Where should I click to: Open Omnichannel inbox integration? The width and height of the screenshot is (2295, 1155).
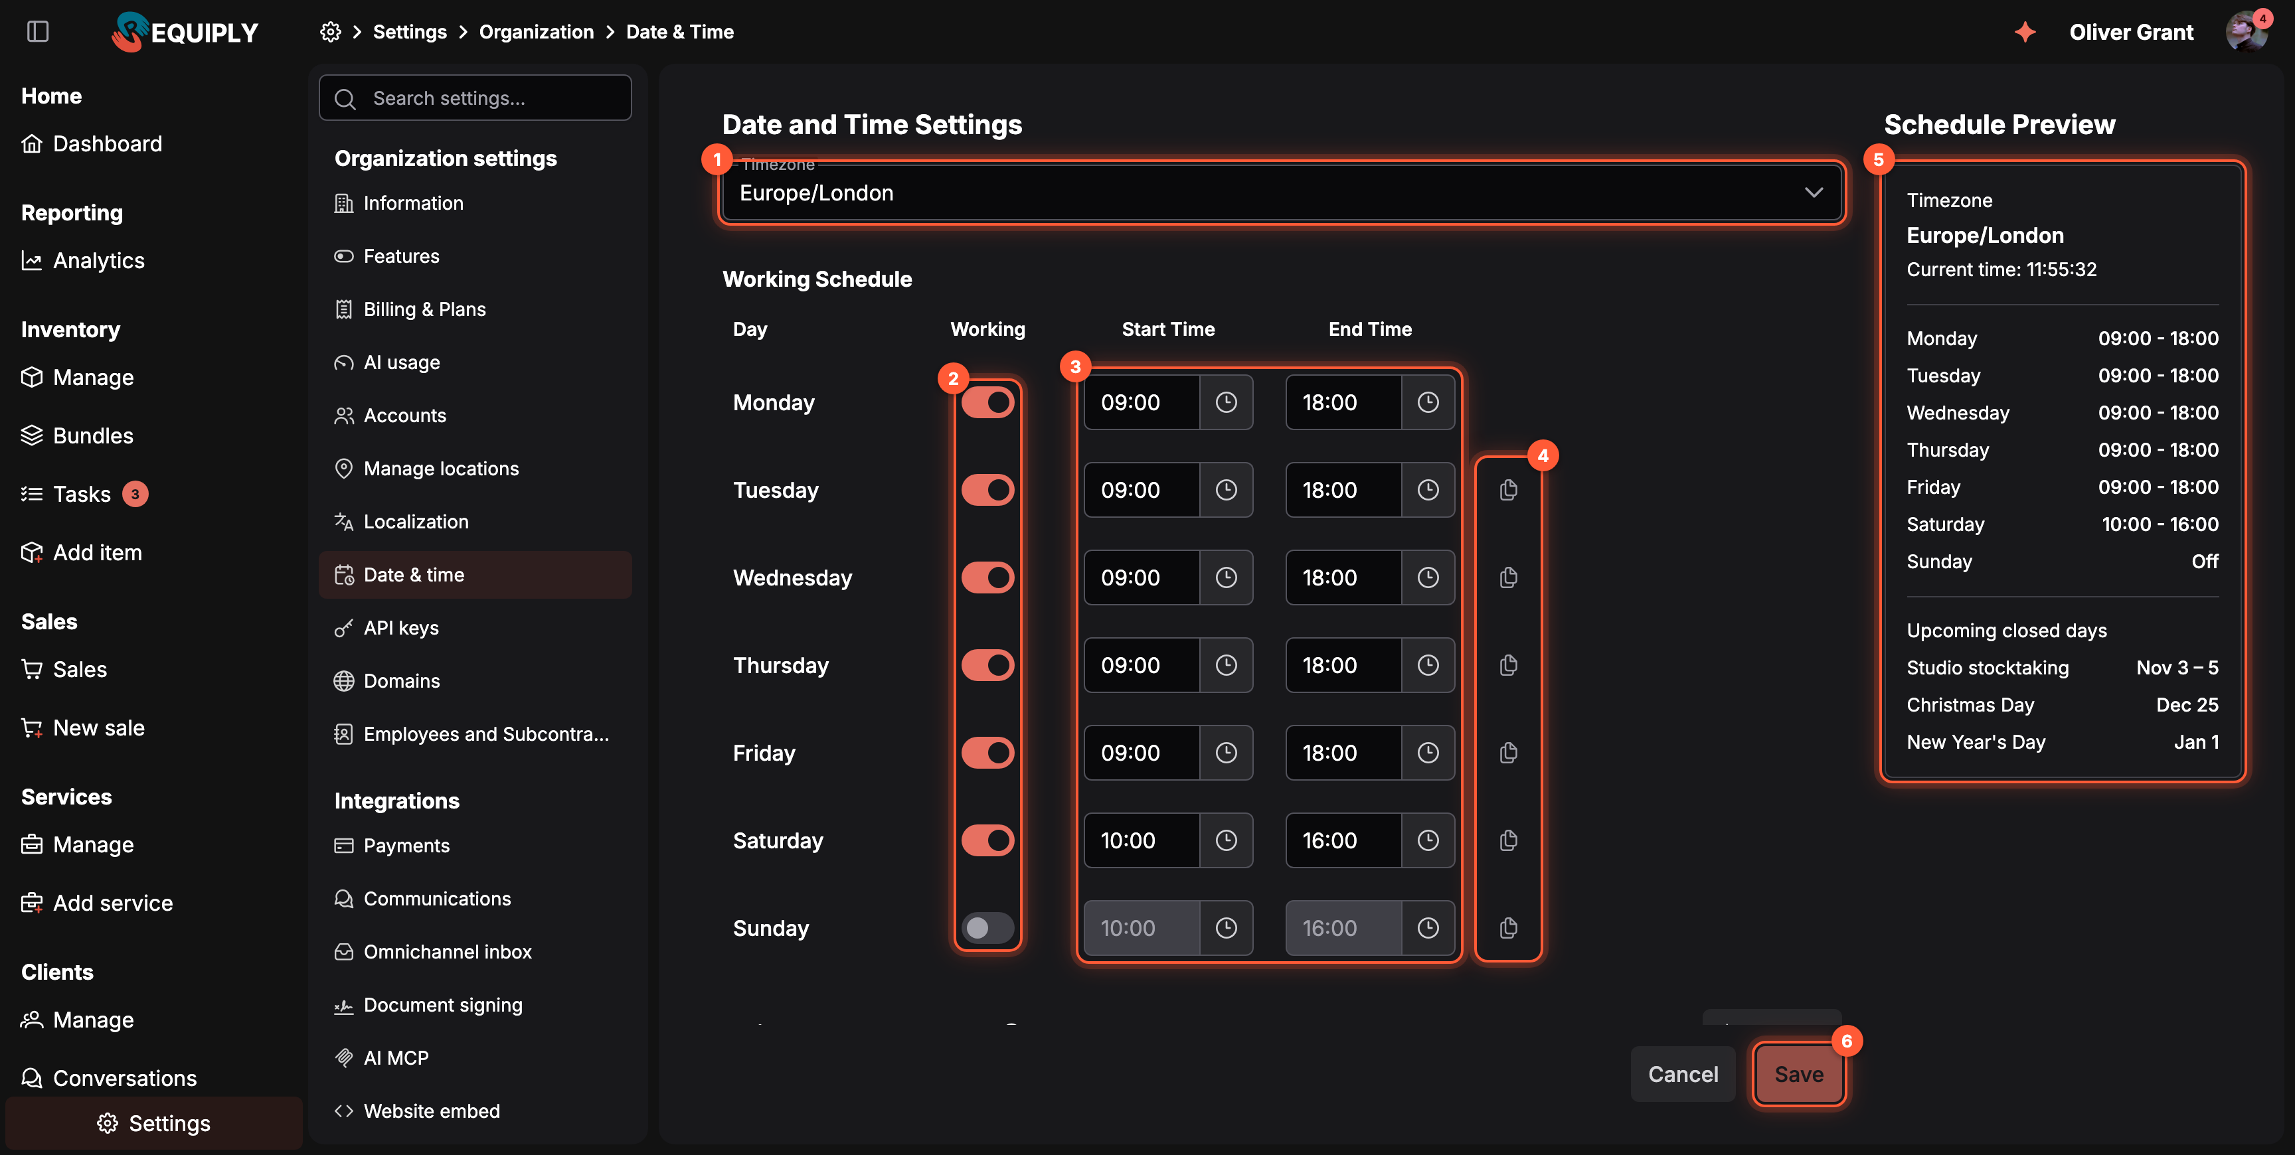coord(475,952)
